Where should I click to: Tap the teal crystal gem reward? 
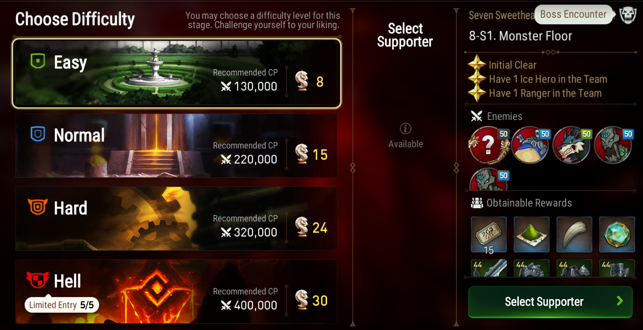pyautogui.click(x=617, y=235)
